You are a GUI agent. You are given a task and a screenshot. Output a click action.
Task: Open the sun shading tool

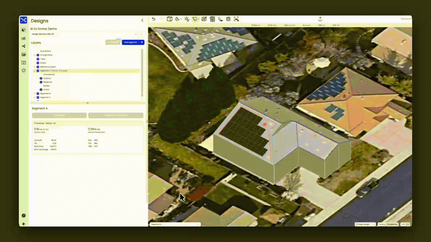(187, 19)
